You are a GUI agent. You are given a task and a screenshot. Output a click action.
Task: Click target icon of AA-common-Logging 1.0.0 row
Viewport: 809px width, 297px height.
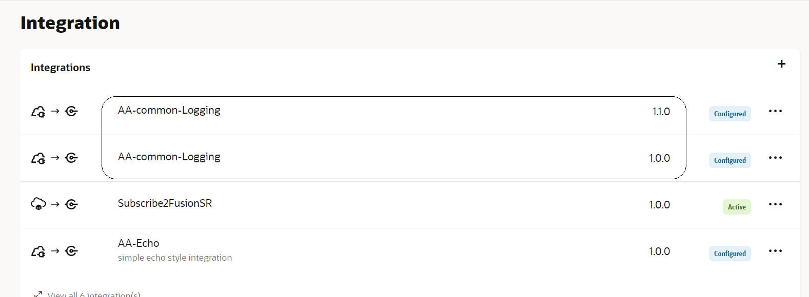[72, 158]
